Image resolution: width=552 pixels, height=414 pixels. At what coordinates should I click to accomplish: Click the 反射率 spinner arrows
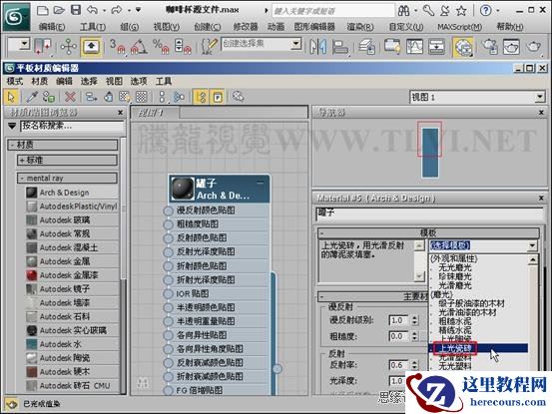click(x=414, y=365)
